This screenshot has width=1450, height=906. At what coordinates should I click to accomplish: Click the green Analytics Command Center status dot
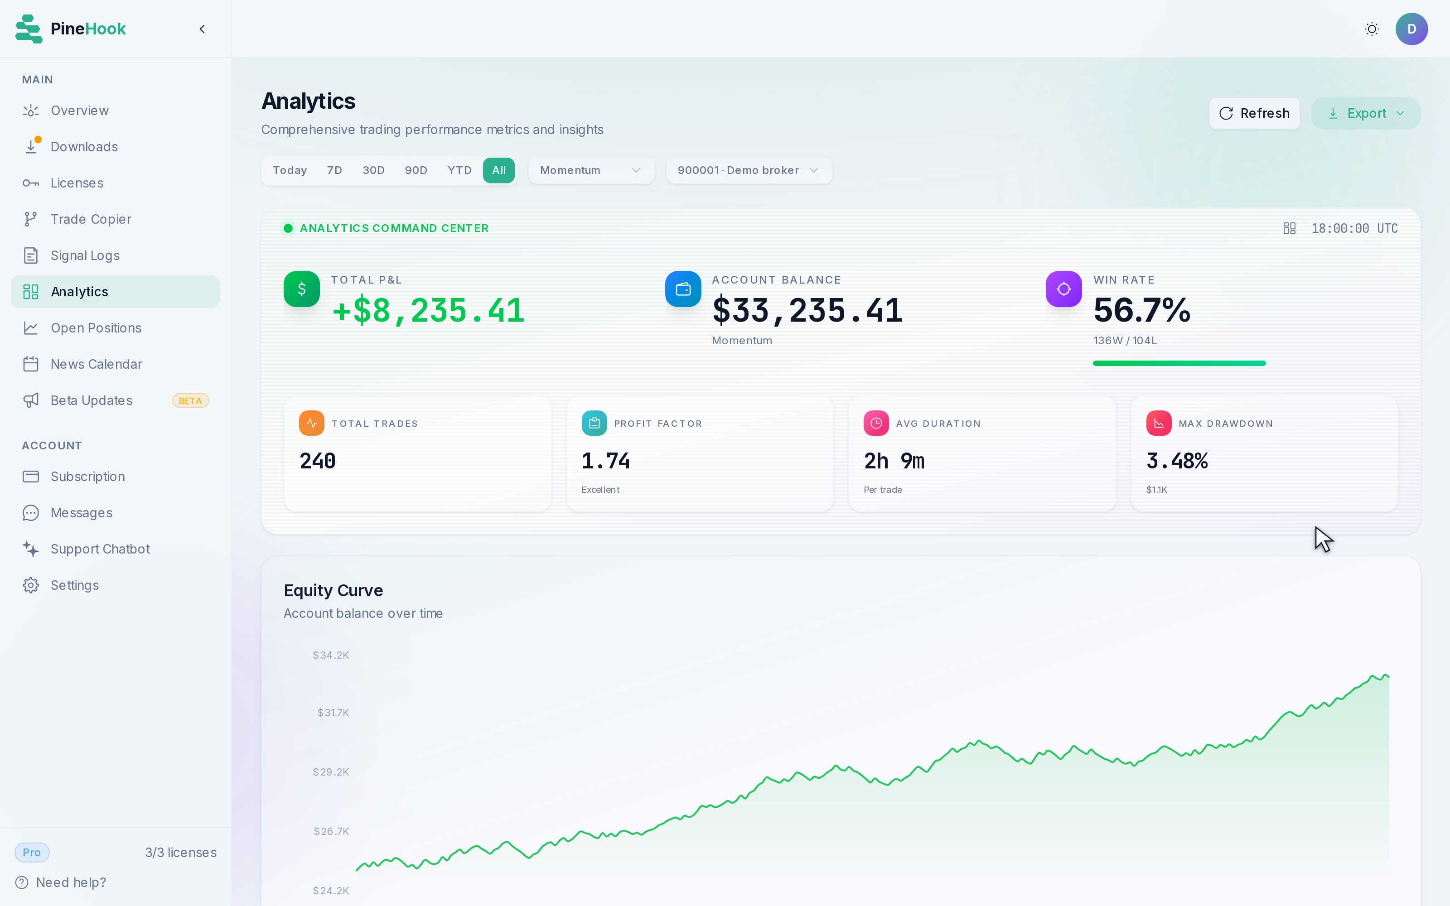pyautogui.click(x=288, y=228)
